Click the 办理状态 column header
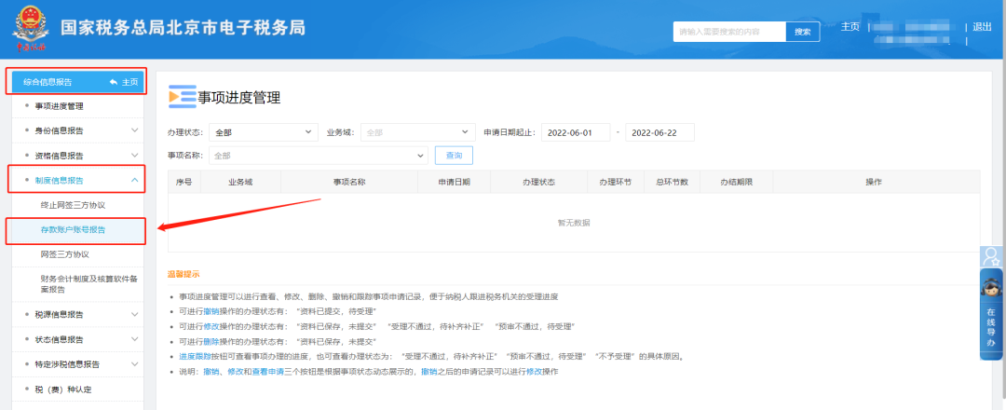Screen dimensions: 1006x410 [x=539, y=183]
